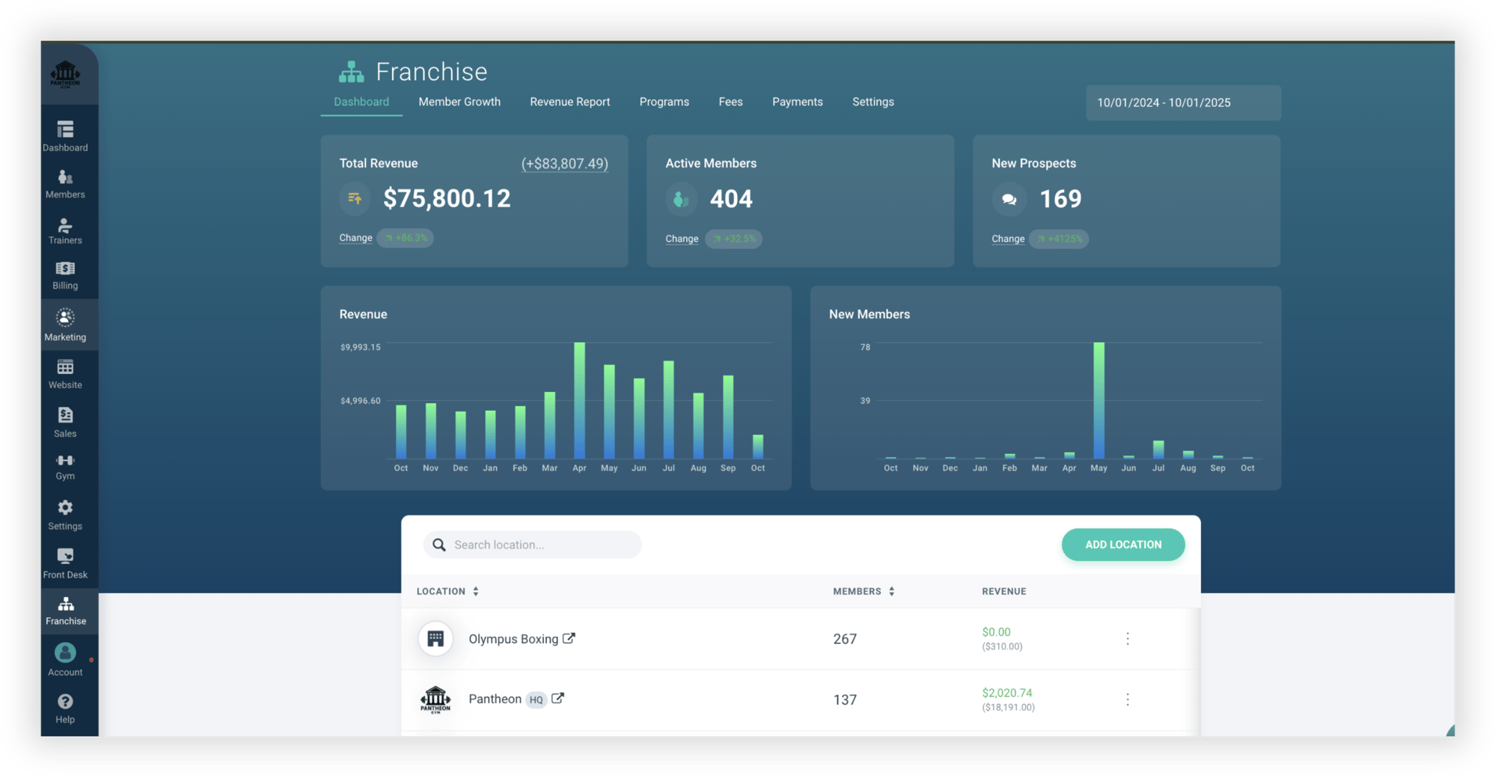Click the Add Location button
This screenshot has height=781, width=1504.
[1123, 545]
